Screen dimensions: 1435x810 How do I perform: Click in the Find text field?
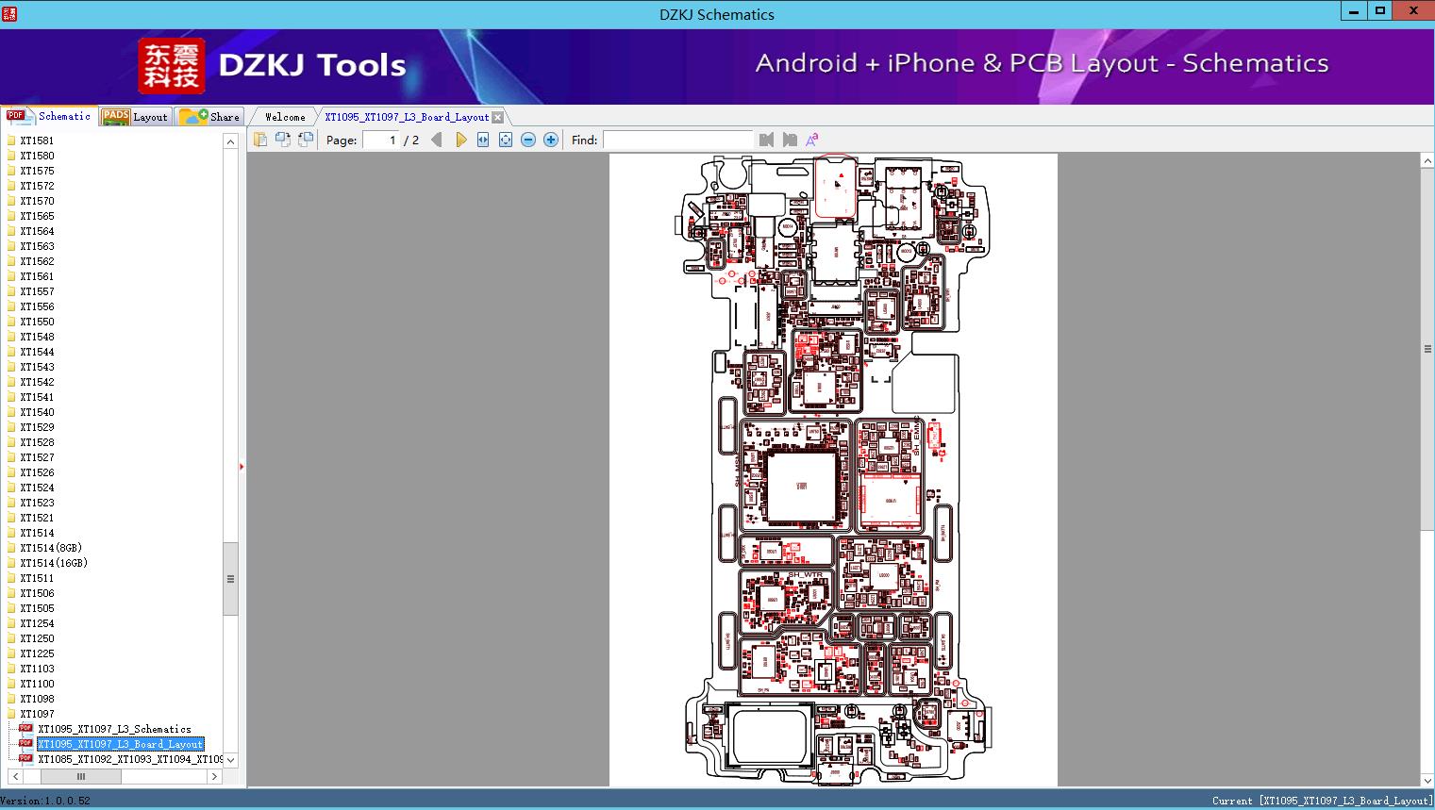click(677, 140)
